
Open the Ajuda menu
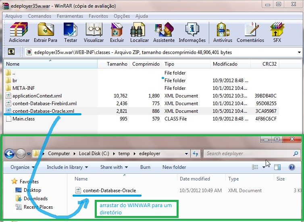click(x=142, y=16)
